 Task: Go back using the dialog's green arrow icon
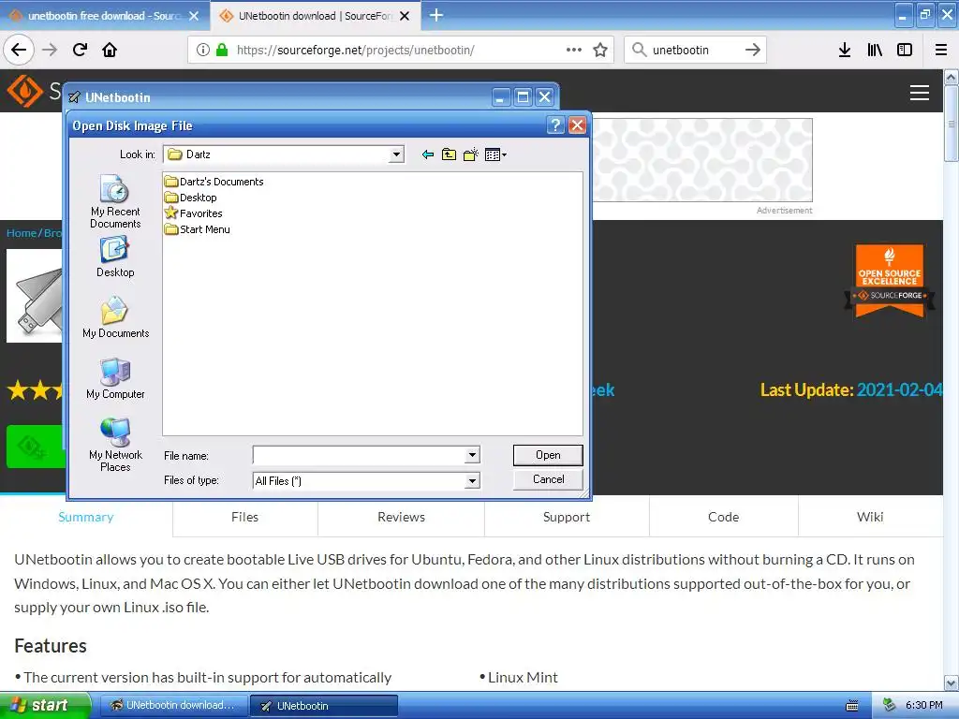click(427, 154)
